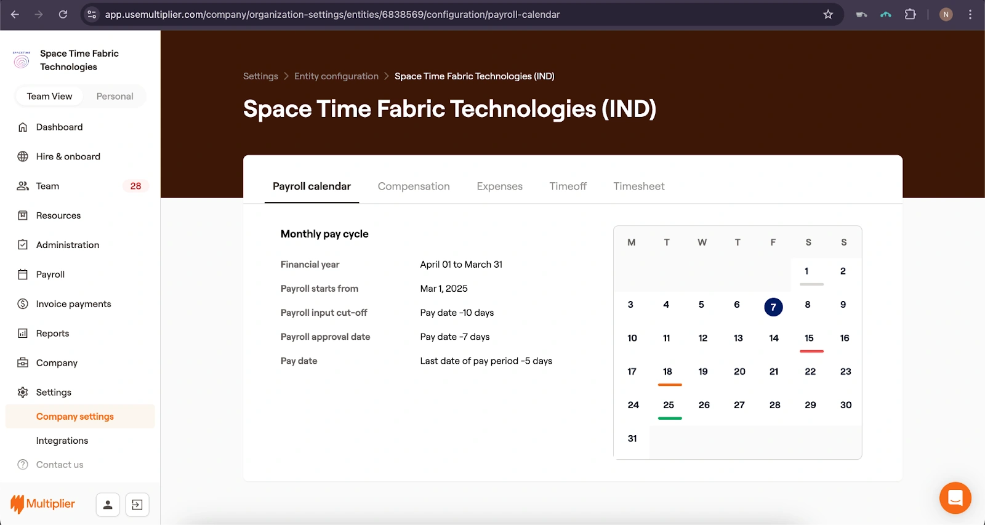Click the Company briefcase icon

point(23,363)
